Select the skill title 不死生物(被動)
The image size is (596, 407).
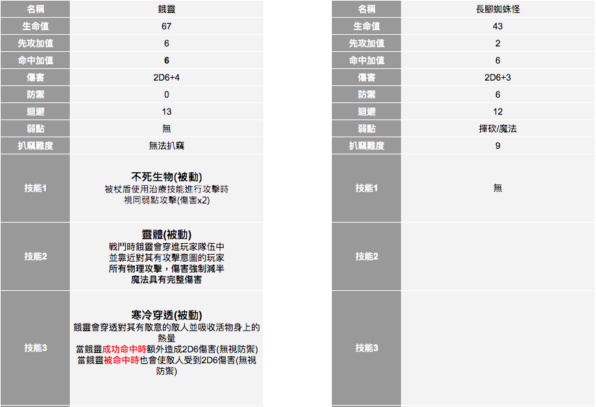pyautogui.click(x=166, y=177)
